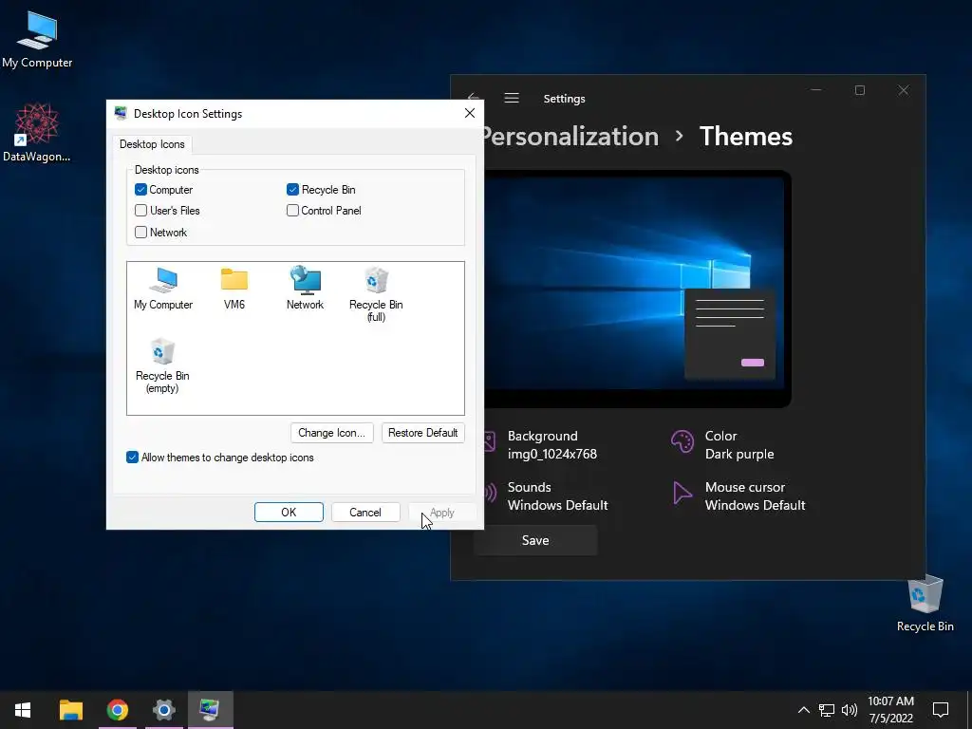The width and height of the screenshot is (972, 729).
Task: Click the volume speaker tray icon
Action: point(849,710)
